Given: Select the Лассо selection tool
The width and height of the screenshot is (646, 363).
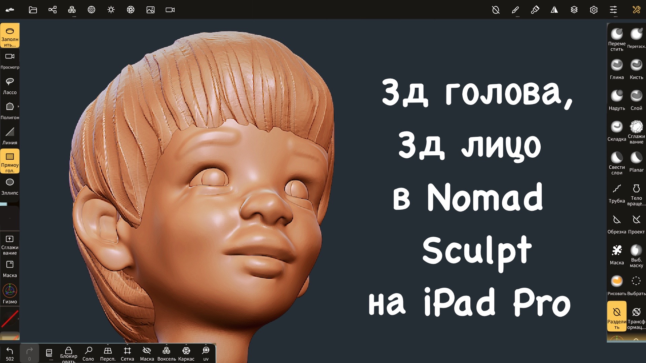Looking at the screenshot, I should pyautogui.click(x=10, y=82).
